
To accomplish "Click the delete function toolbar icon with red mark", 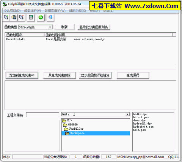I will point(21,17).
